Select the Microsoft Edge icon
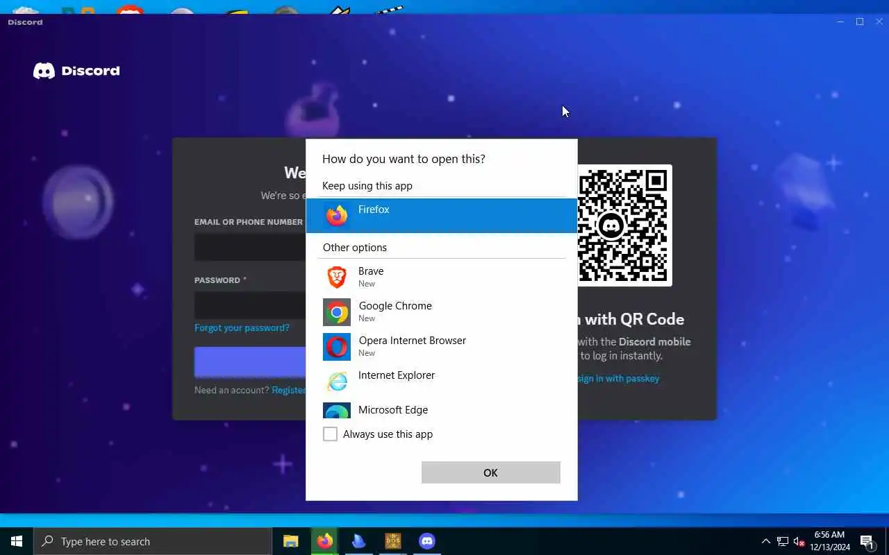Screen dimensions: 889x555 [x=337, y=411]
